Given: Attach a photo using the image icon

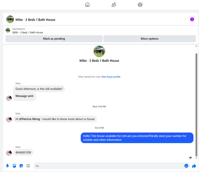Looking at the screenshot, I should [14, 166].
